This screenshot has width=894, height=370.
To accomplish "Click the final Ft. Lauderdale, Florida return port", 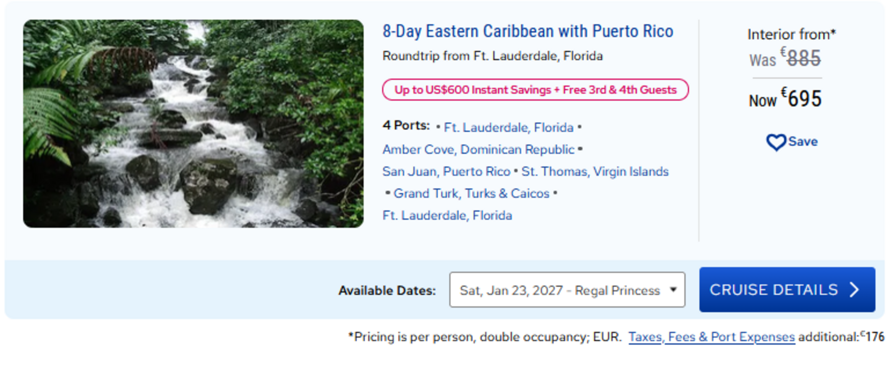I will [447, 216].
